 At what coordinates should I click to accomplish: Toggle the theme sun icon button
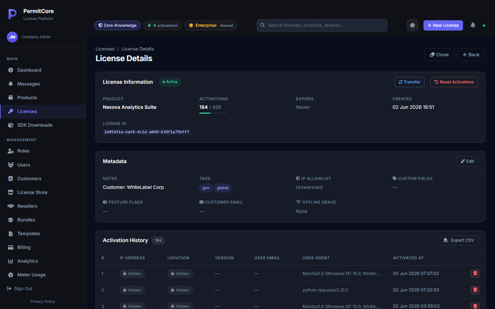pyautogui.click(x=412, y=25)
